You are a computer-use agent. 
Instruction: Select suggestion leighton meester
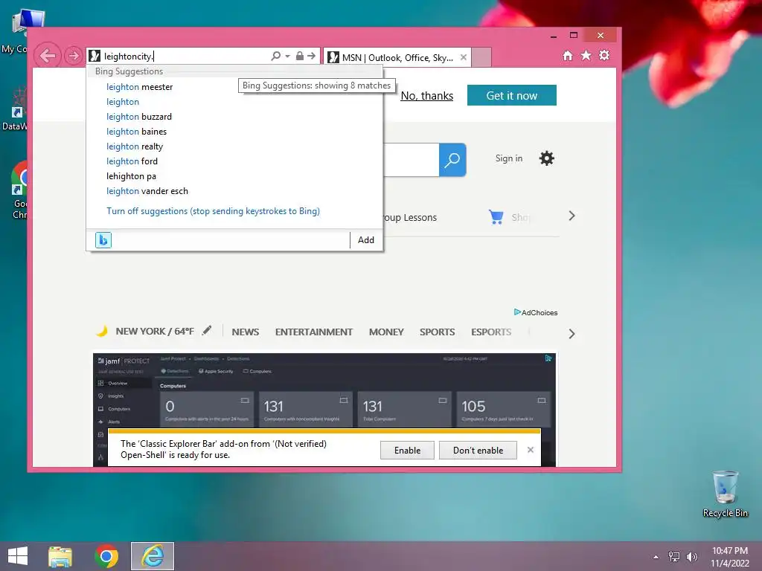pos(139,87)
